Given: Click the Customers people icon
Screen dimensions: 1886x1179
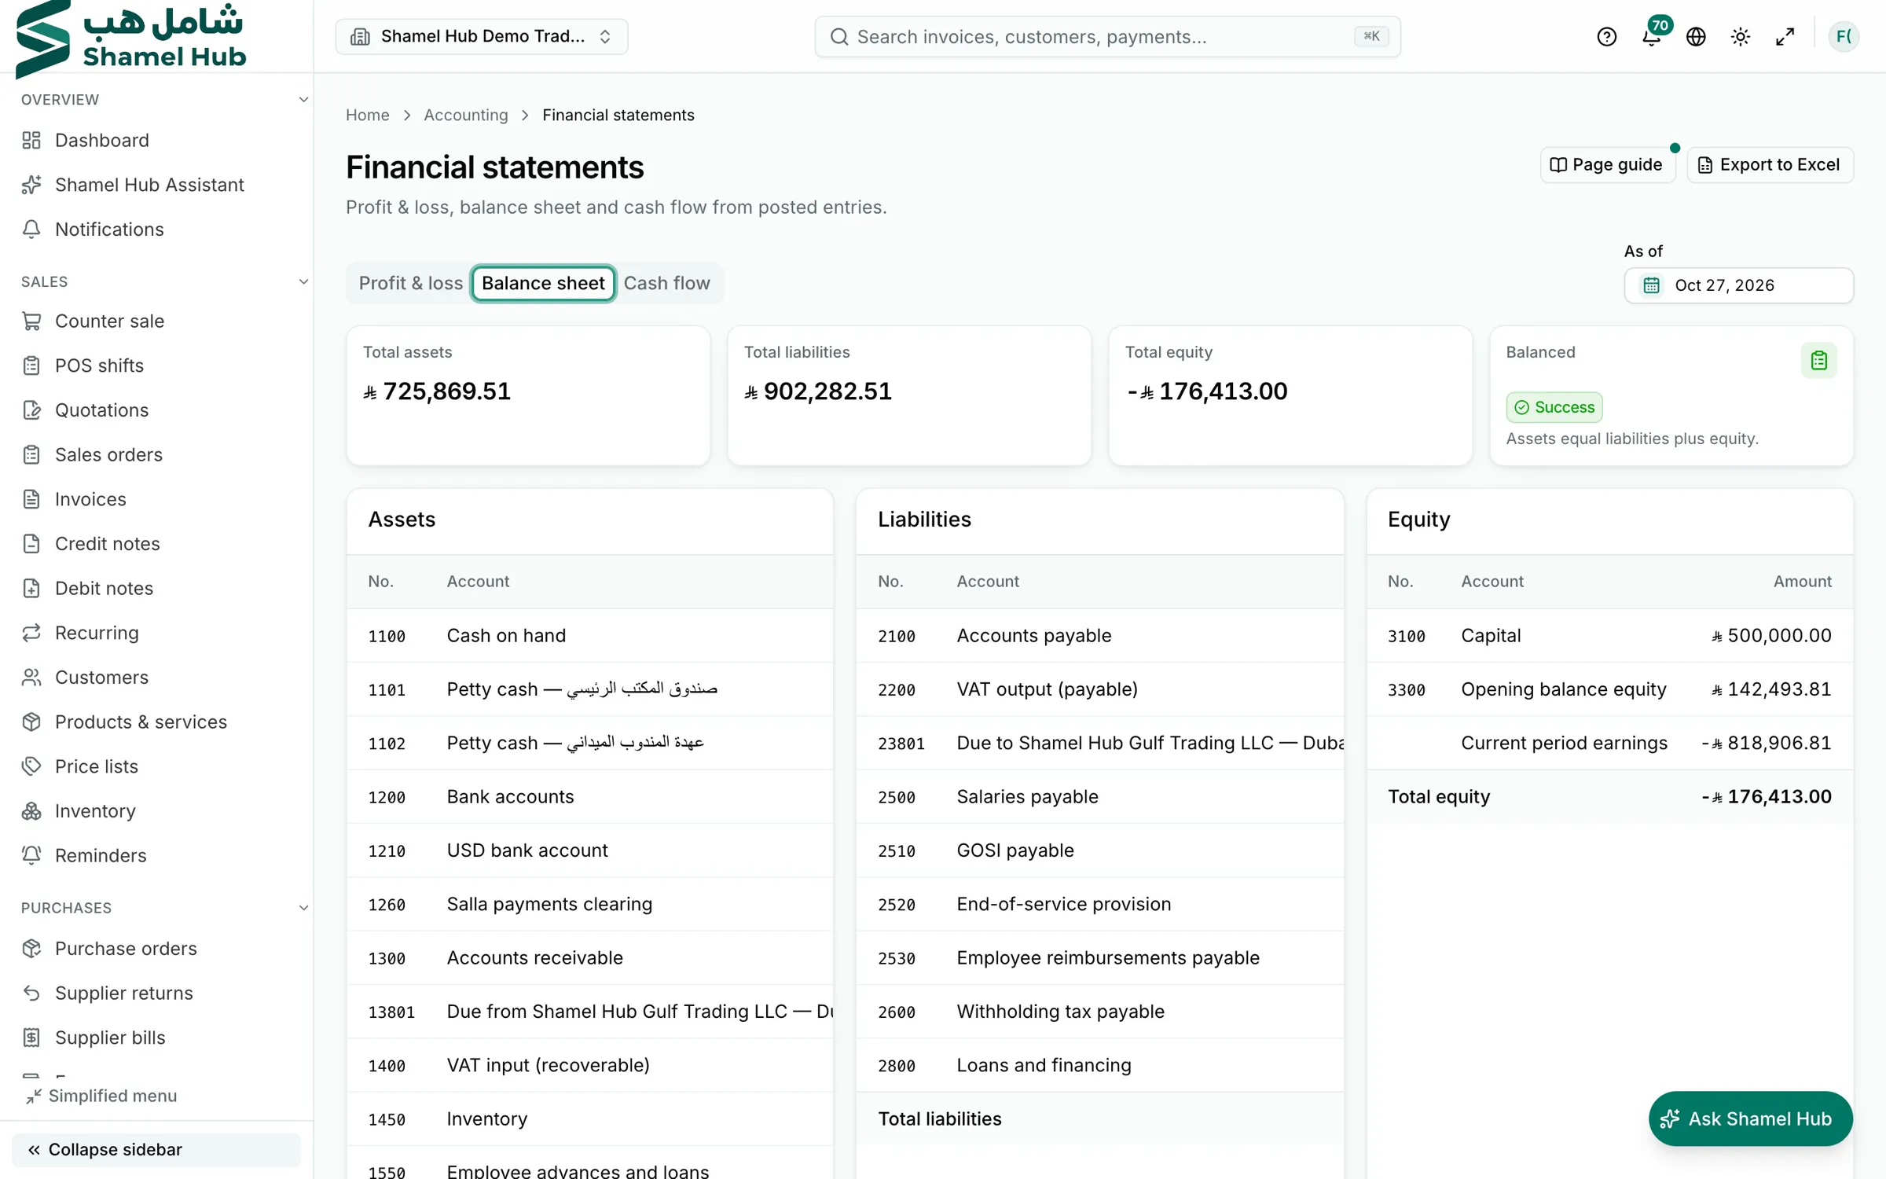Looking at the screenshot, I should [x=31, y=677].
